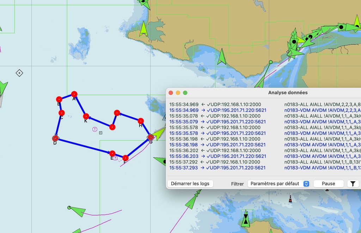This screenshot has height=233, width=361.
Task: Click waypoint D diamond marker
Action: point(55,138)
